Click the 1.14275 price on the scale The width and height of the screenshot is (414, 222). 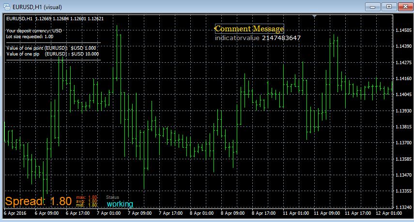tap(403, 63)
